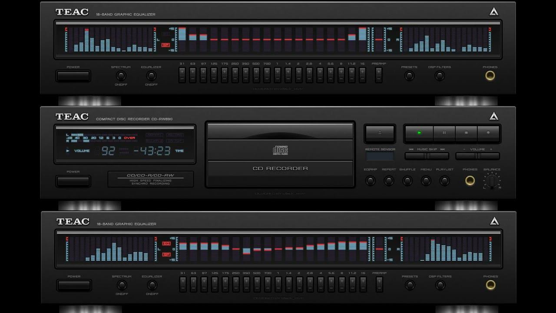The height and width of the screenshot is (313, 556).
Task: Increase volume with the plus volume button
Action: click(489, 156)
